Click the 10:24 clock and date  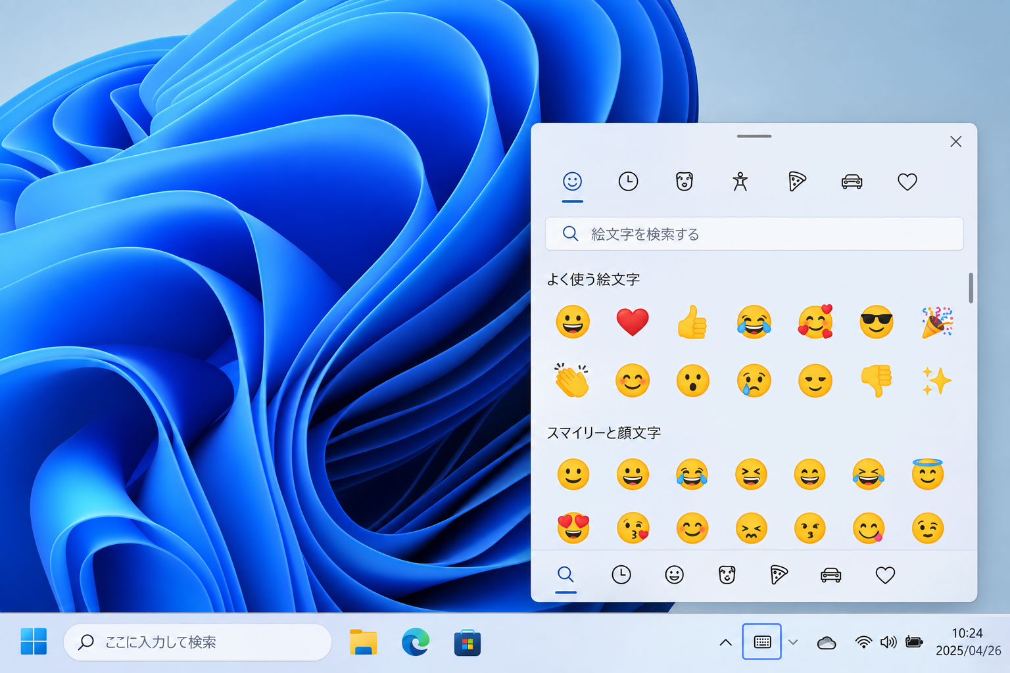[968, 641]
